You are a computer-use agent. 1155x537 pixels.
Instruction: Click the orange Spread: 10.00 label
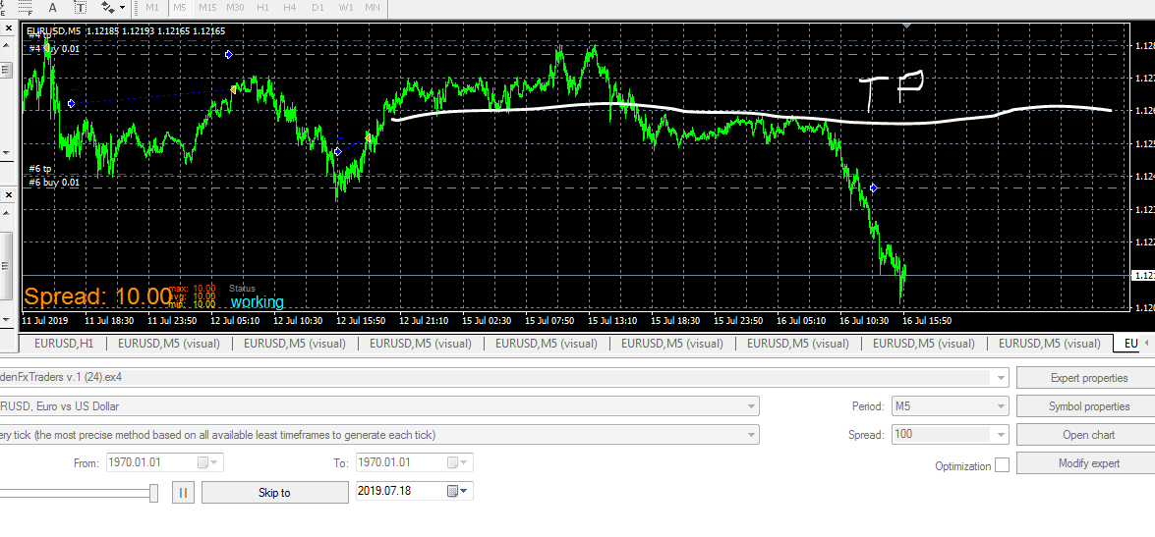98,296
